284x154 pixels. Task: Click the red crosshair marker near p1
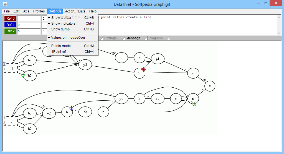click(143, 69)
